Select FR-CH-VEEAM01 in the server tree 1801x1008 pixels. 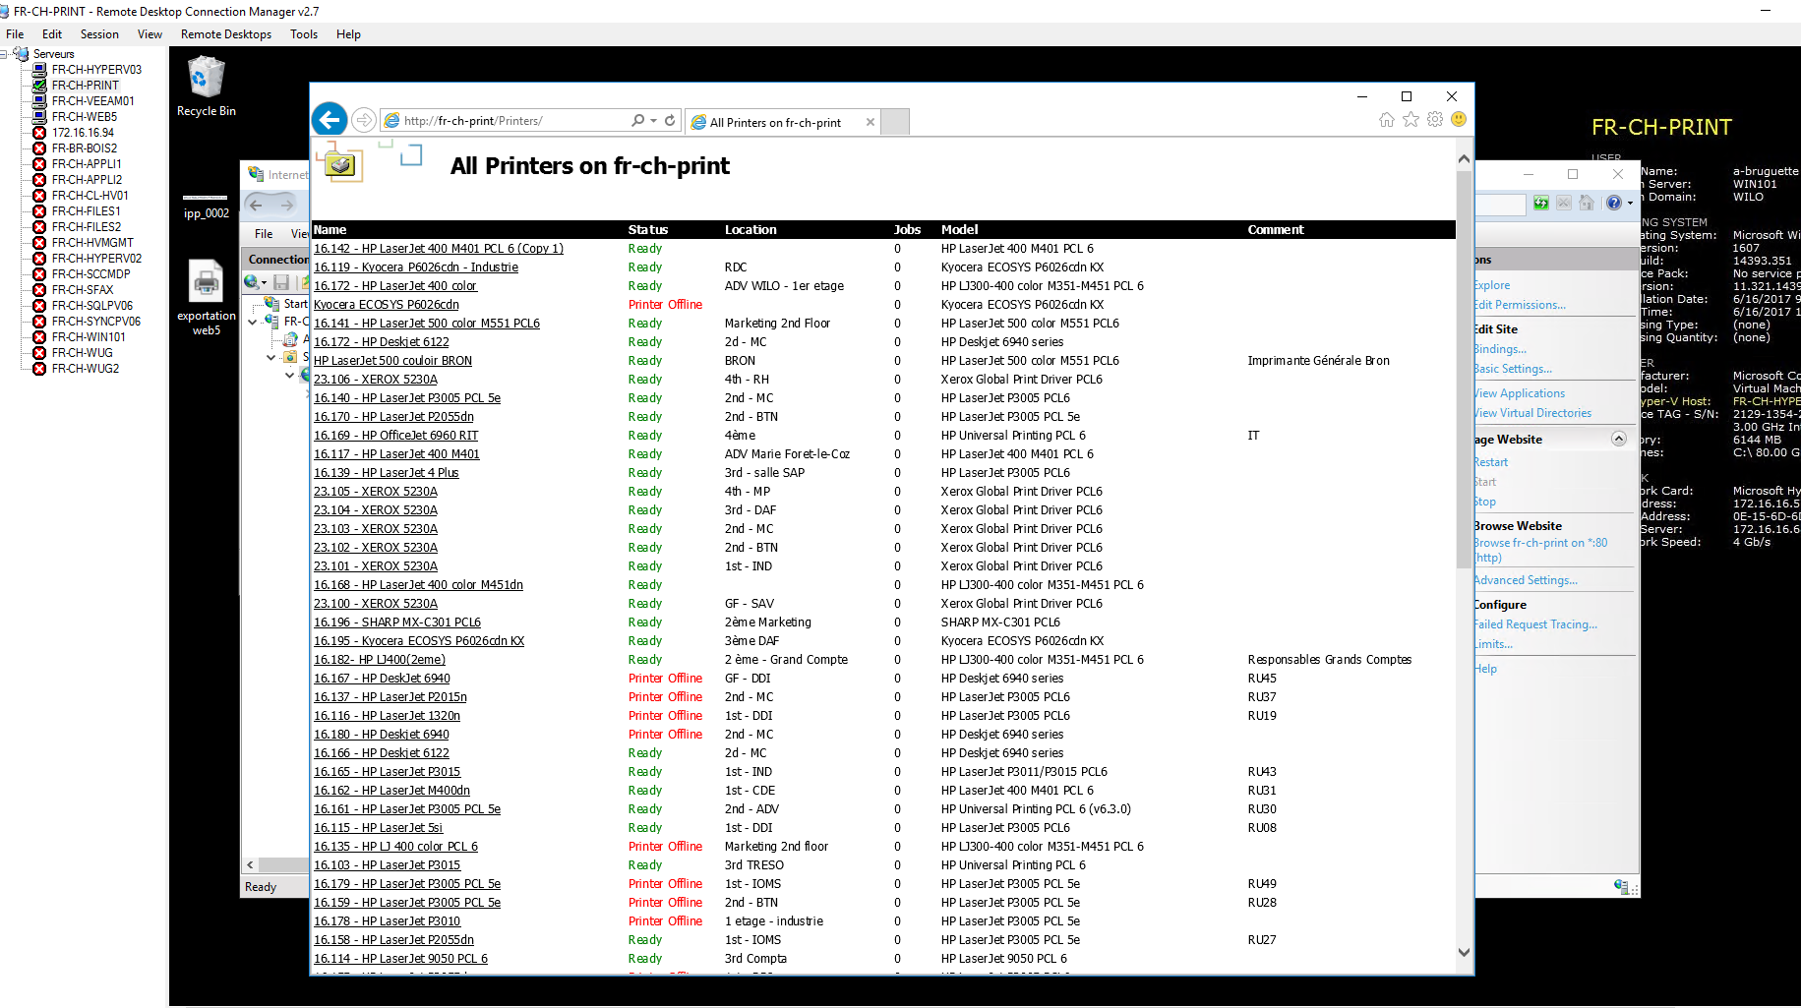coord(92,101)
